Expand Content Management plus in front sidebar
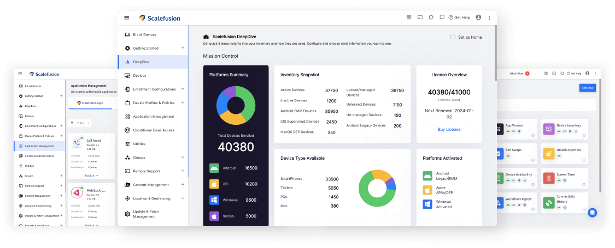 pyautogui.click(x=183, y=185)
